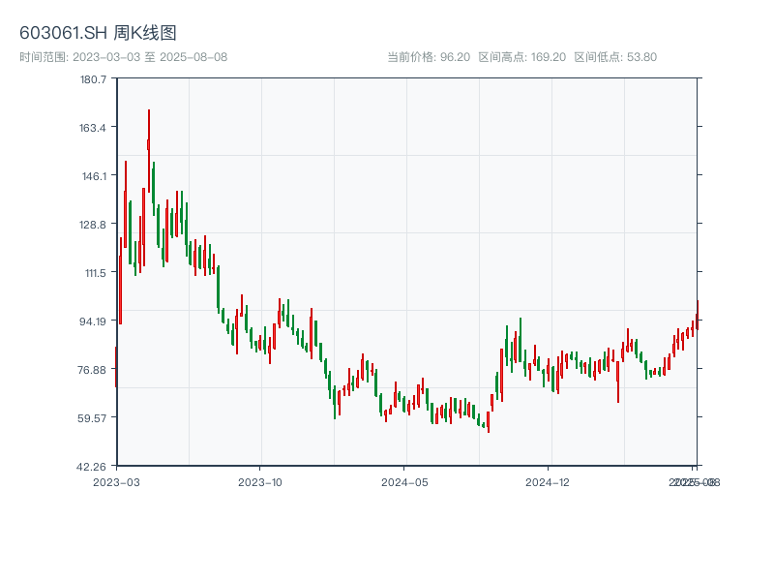Click y-axis label 163.4
774x581 pixels.
pos(93,128)
